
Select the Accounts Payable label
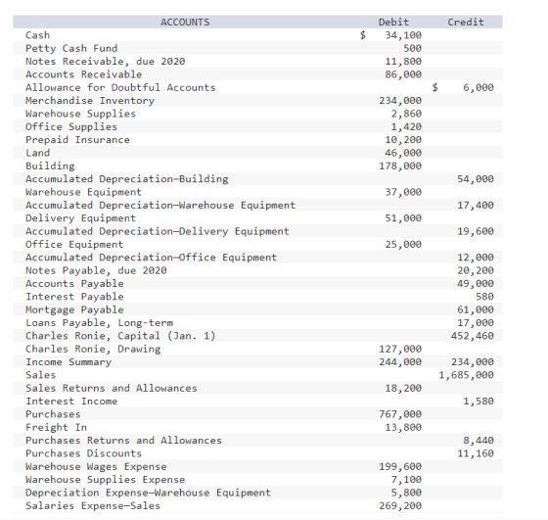[x=74, y=284]
